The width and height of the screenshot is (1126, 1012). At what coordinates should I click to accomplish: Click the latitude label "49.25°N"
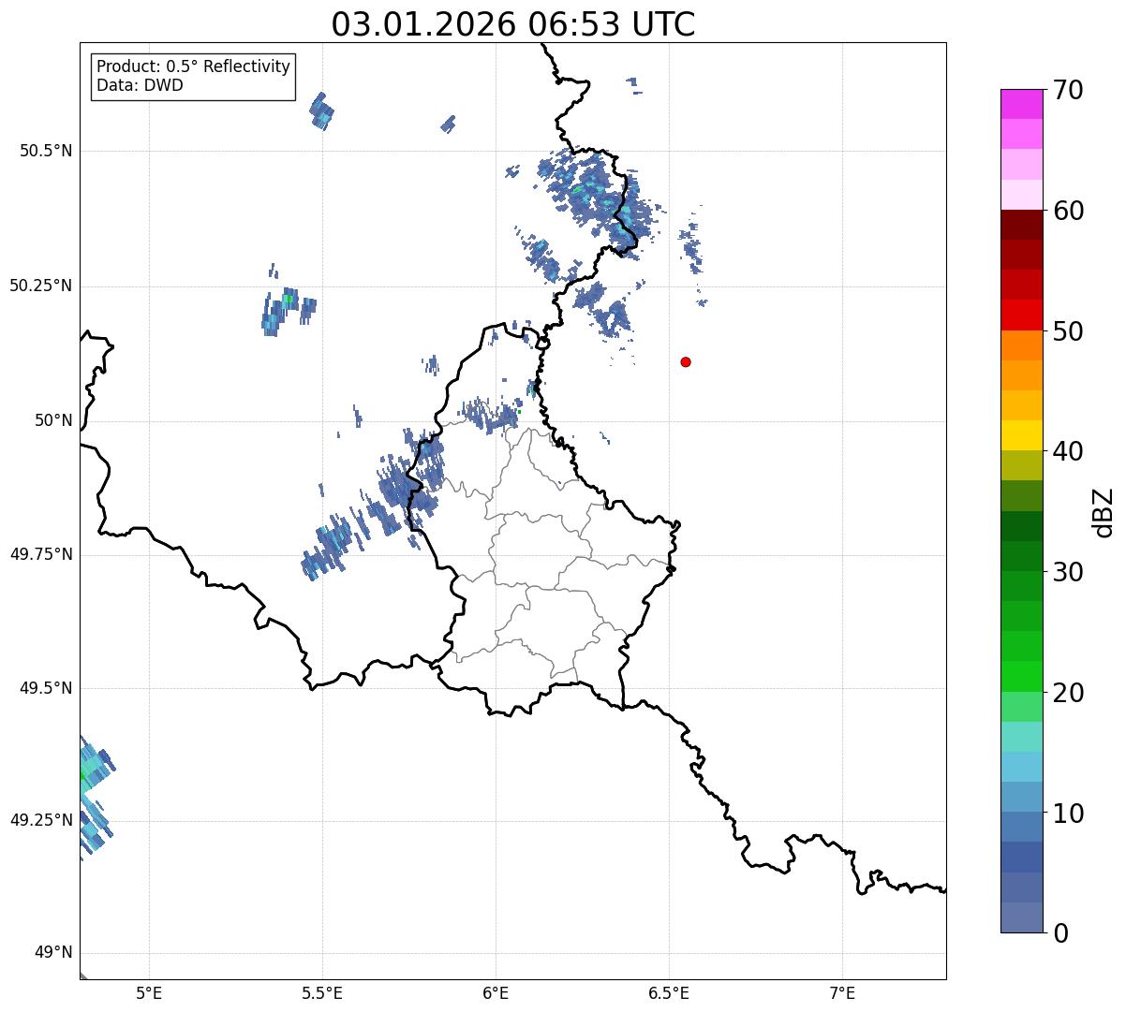pyautogui.click(x=41, y=820)
